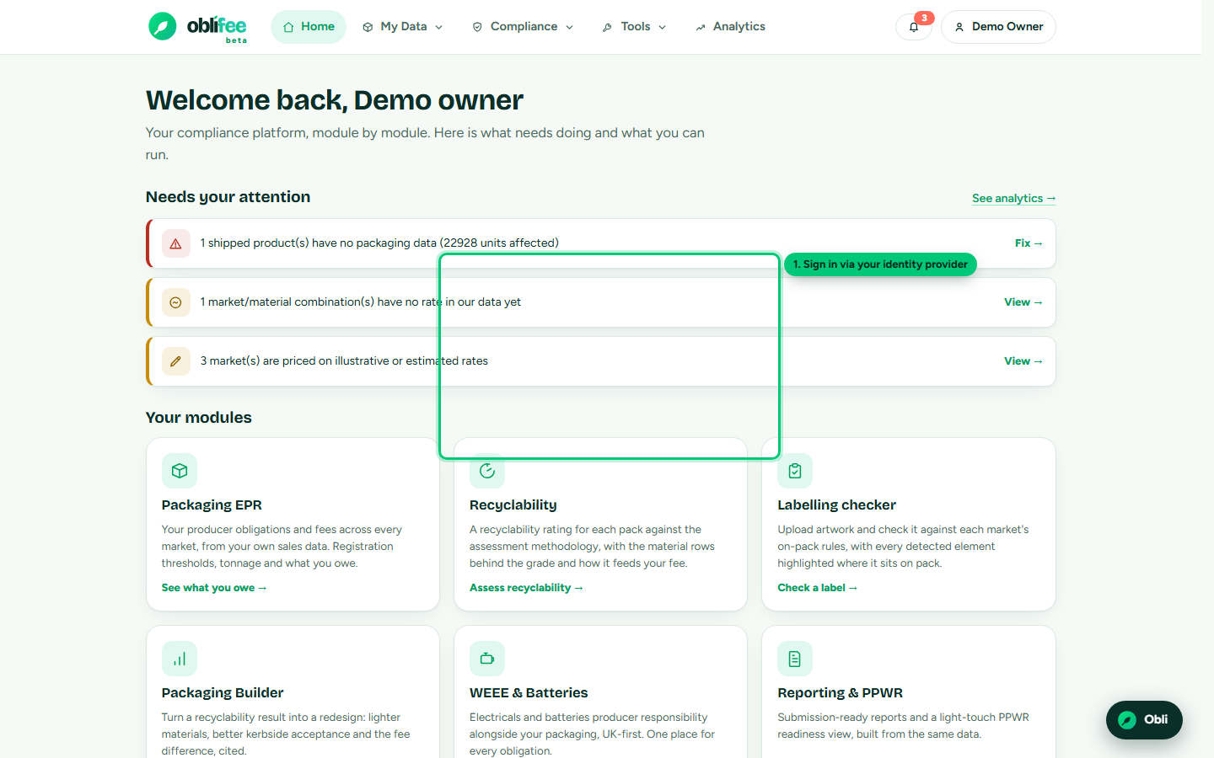1214x758 pixels.
Task: Expand the Tools dropdown menu
Action: (x=634, y=27)
